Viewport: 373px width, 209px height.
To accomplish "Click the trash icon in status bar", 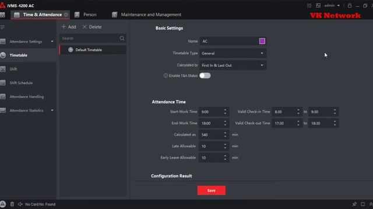I will coord(12,204).
